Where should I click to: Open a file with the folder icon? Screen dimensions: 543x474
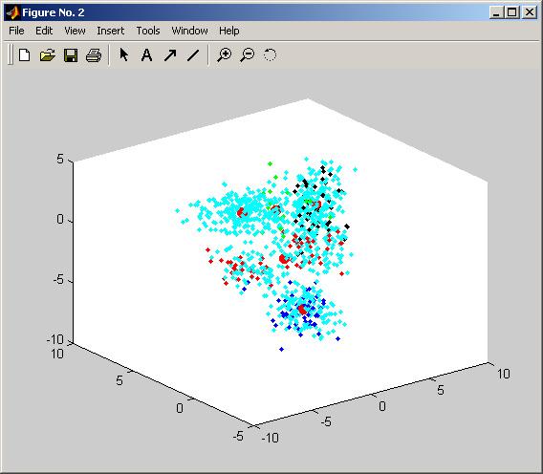[48, 55]
